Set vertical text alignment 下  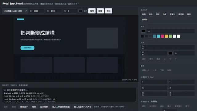176,59
